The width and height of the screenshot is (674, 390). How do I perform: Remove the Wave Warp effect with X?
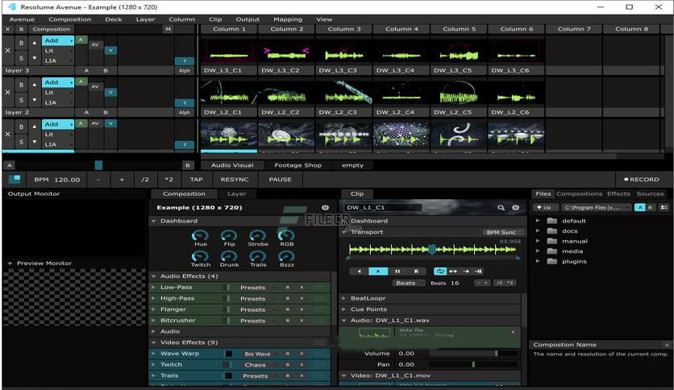click(x=302, y=354)
